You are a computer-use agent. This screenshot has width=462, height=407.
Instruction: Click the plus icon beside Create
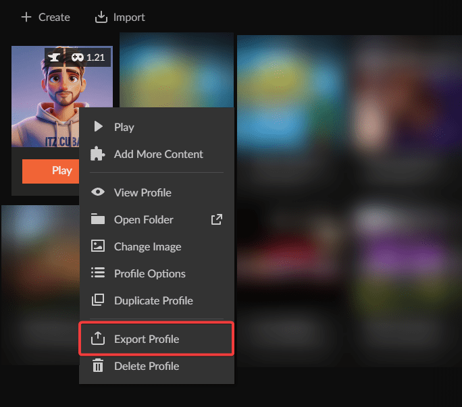[x=26, y=17]
